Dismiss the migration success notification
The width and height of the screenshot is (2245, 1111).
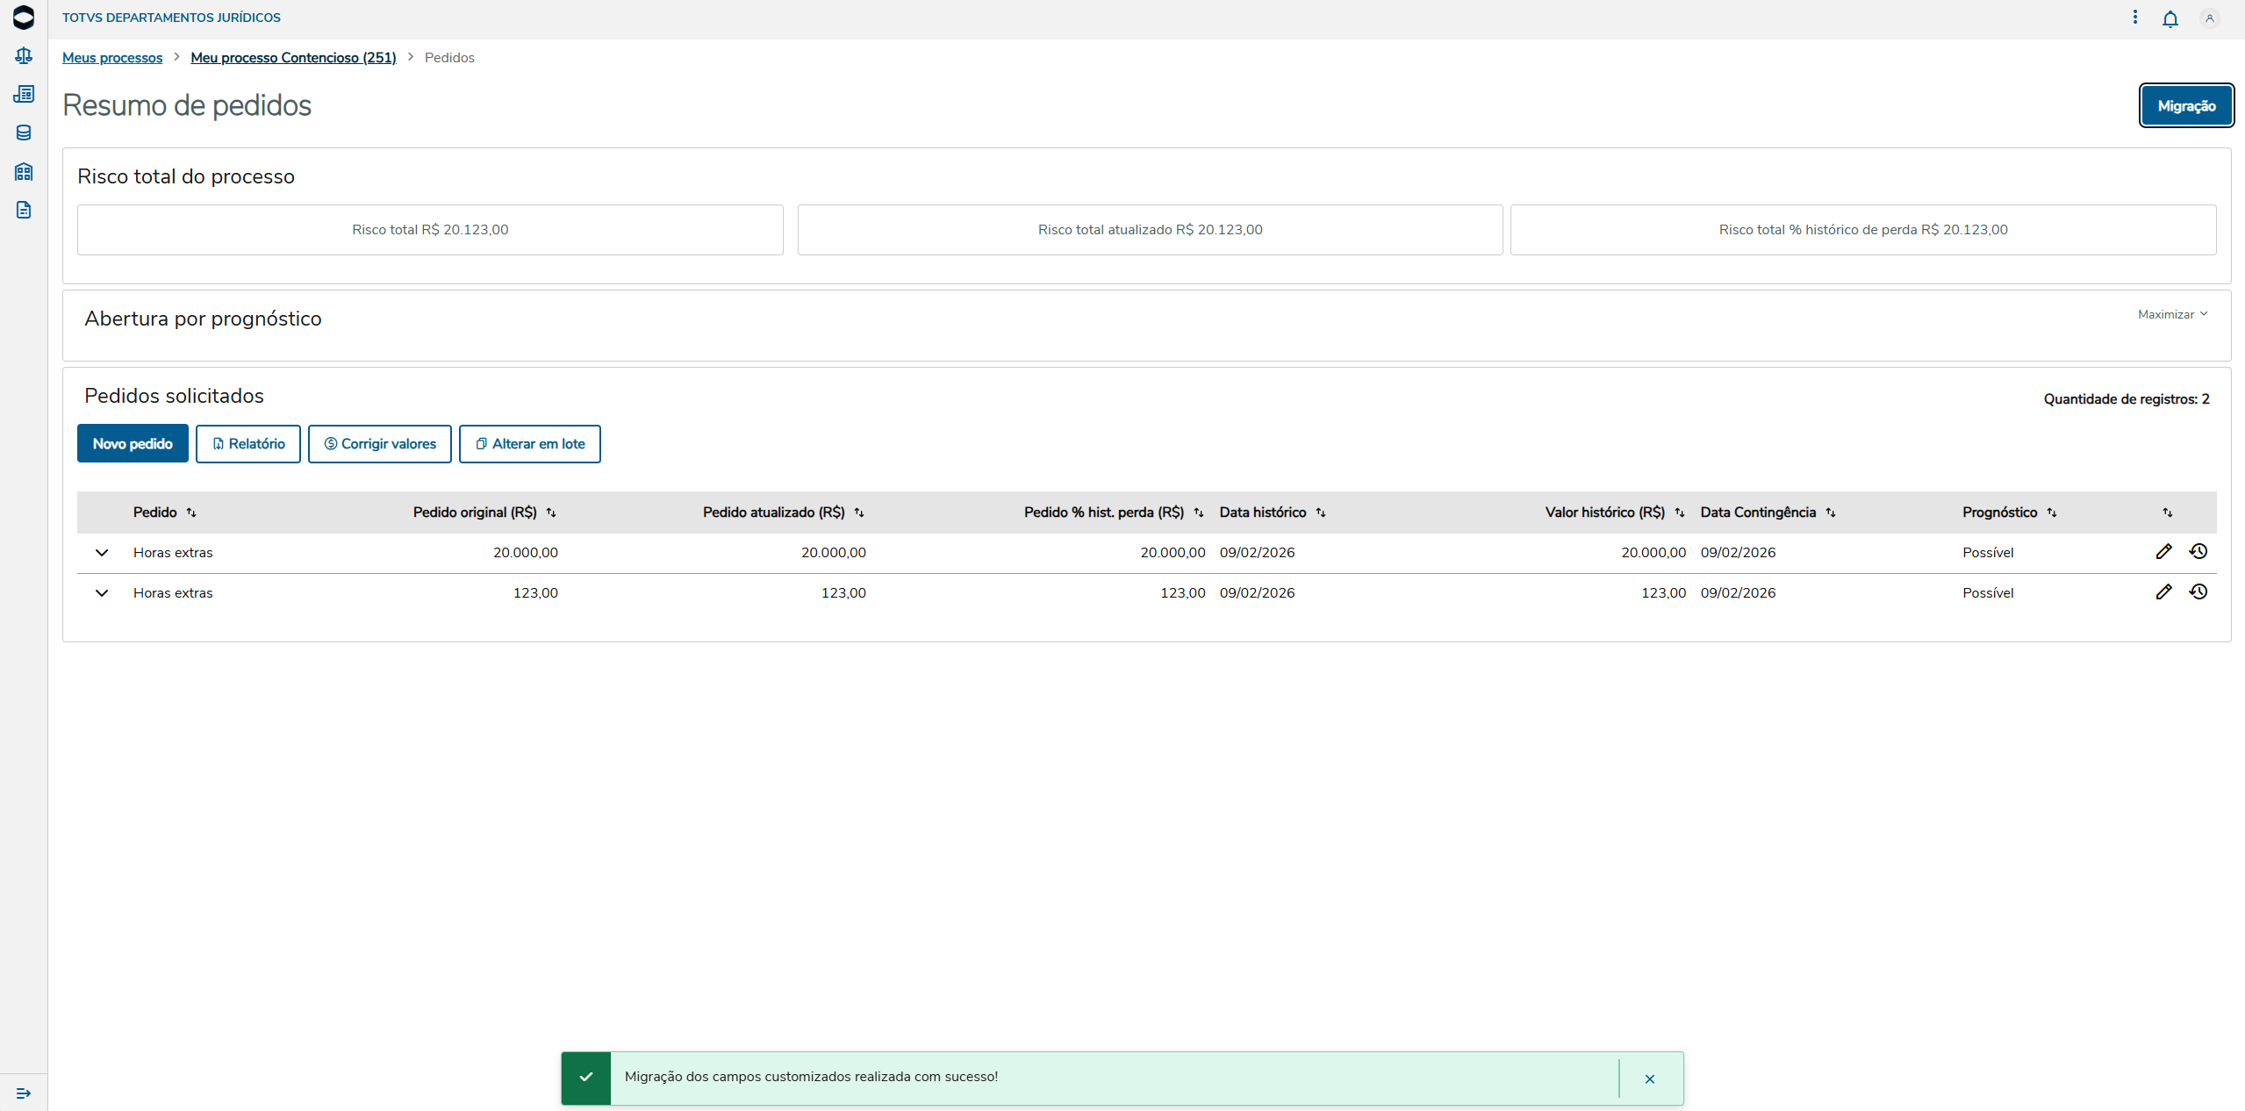(1649, 1079)
